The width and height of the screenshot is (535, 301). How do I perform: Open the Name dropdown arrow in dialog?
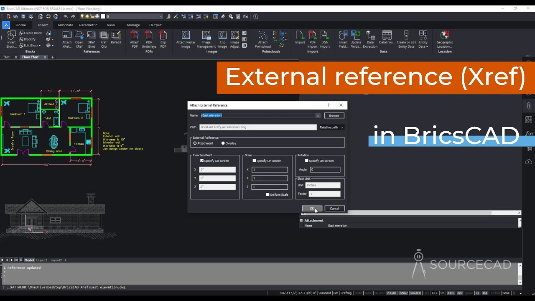click(318, 115)
